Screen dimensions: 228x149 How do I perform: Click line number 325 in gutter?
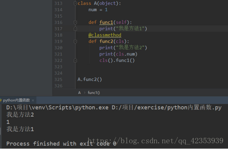(58, 80)
